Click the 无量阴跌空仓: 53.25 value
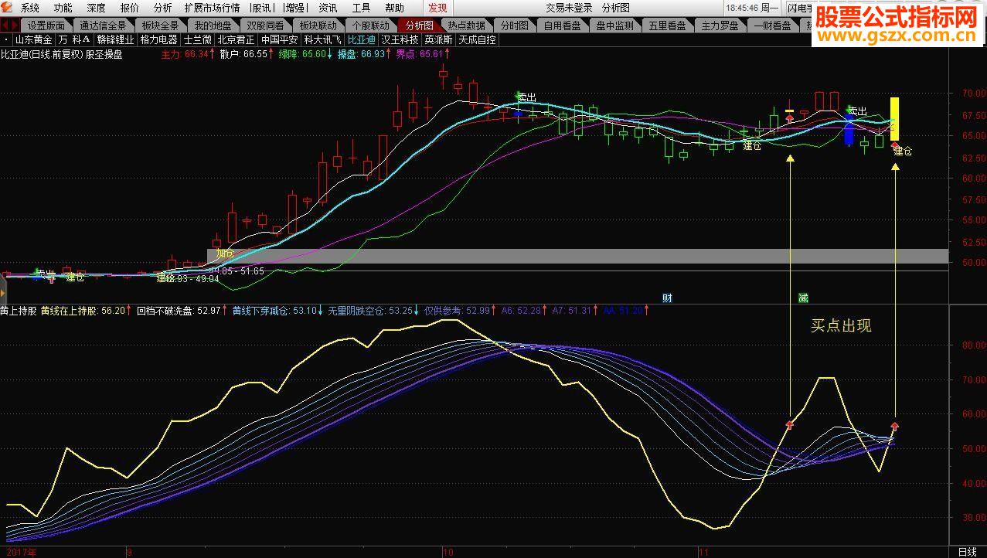 374,311
